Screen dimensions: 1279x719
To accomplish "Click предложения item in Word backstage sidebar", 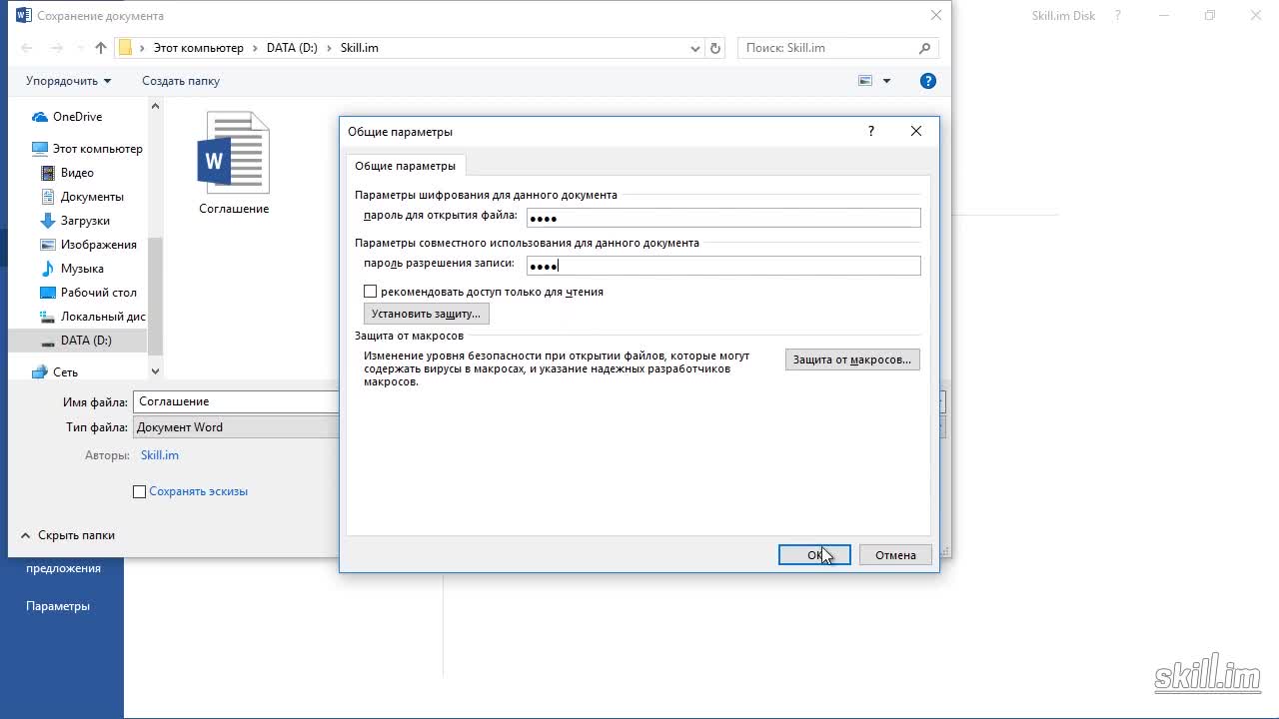I will [63, 568].
